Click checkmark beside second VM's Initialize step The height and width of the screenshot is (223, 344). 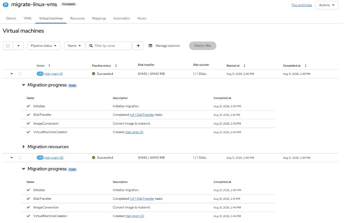click(28, 190)
